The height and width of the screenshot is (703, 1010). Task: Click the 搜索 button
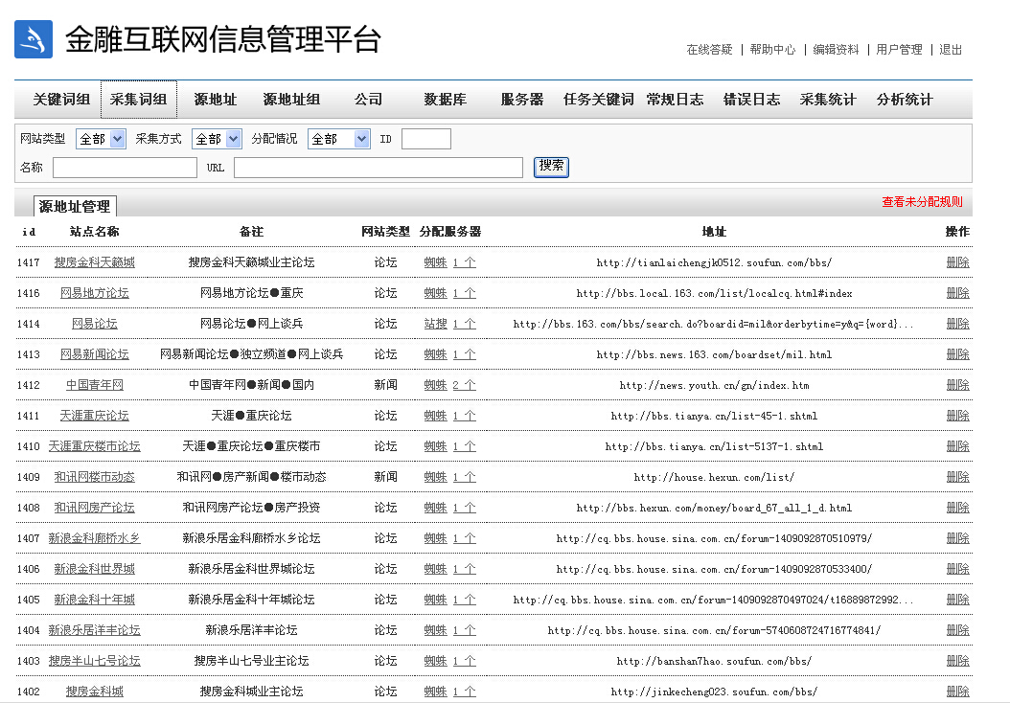[x=551, y=167]
